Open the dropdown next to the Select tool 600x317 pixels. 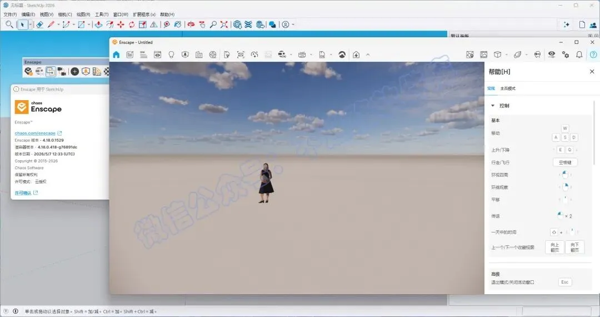[x=30, y=25]
